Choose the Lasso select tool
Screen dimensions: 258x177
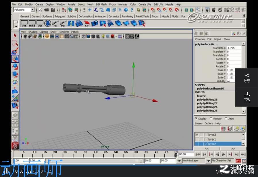[x=15, y=43]
